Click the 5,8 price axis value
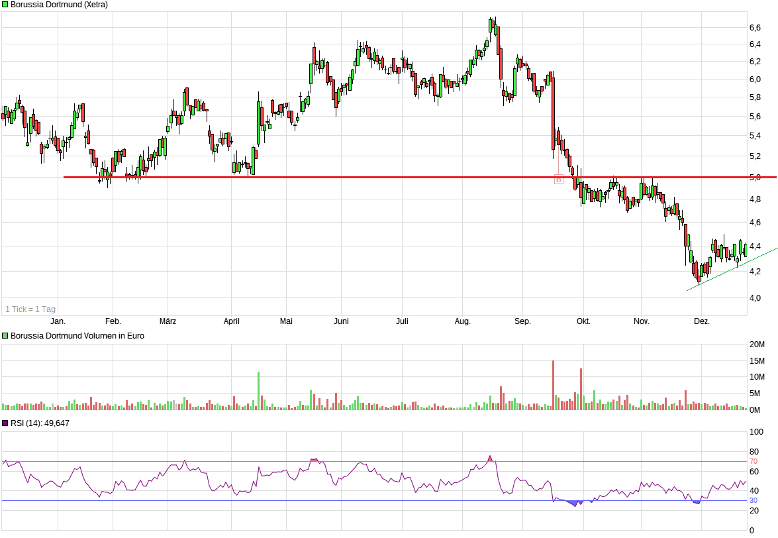Image resolution: width=778 pixels, height=538 pixels. pos(755,97)
